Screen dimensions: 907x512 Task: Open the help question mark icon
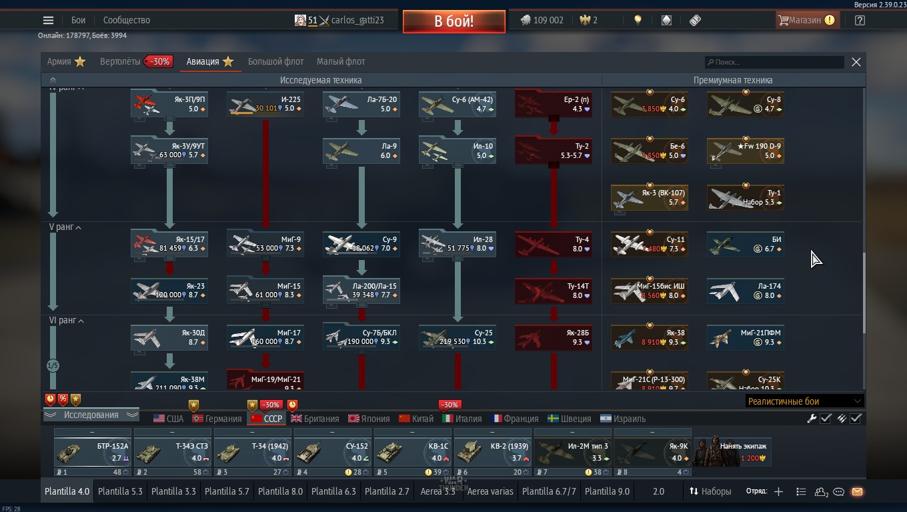tap(860, 20)
